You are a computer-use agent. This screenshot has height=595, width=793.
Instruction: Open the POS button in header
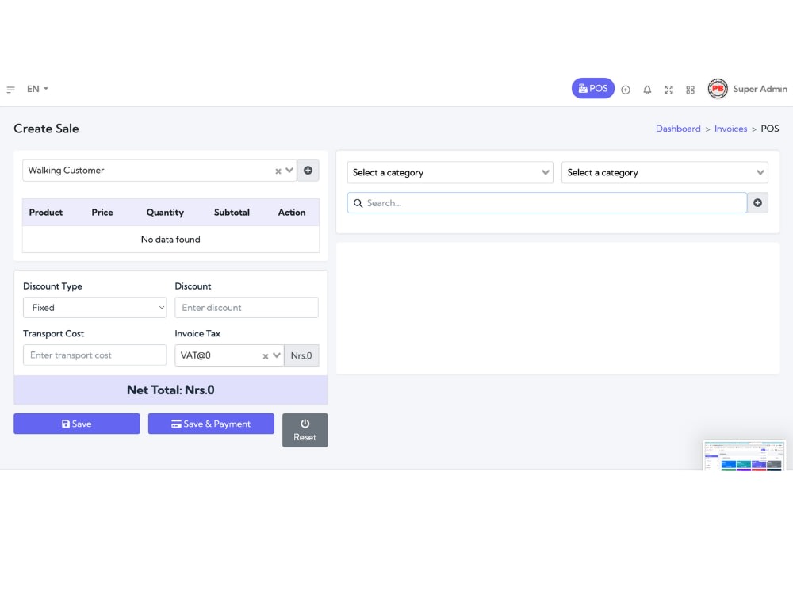(x=592, y=89)
